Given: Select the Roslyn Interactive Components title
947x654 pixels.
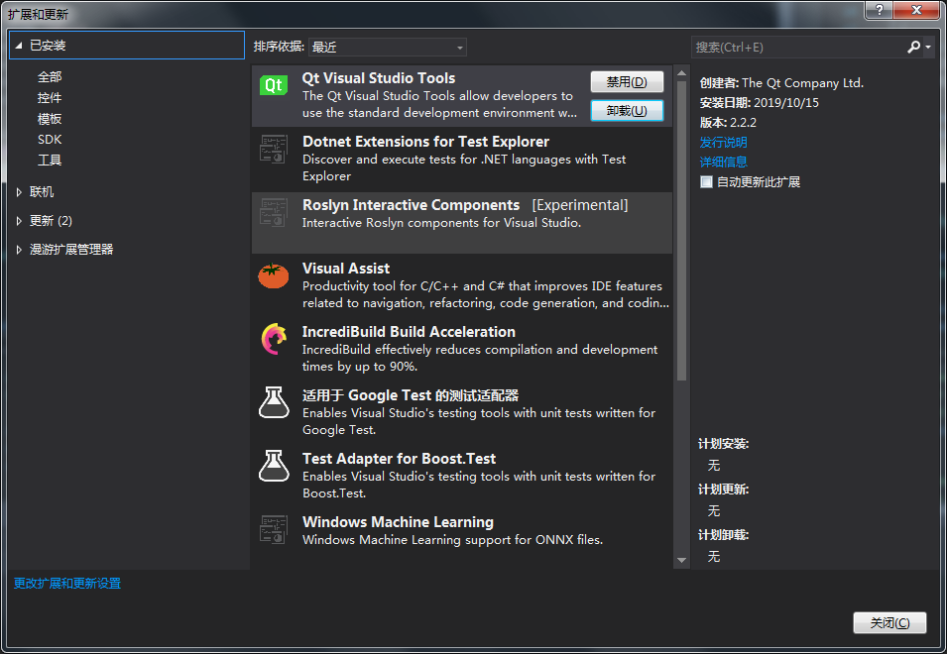Looking at the screenshot, I should [x=411, y=205].
